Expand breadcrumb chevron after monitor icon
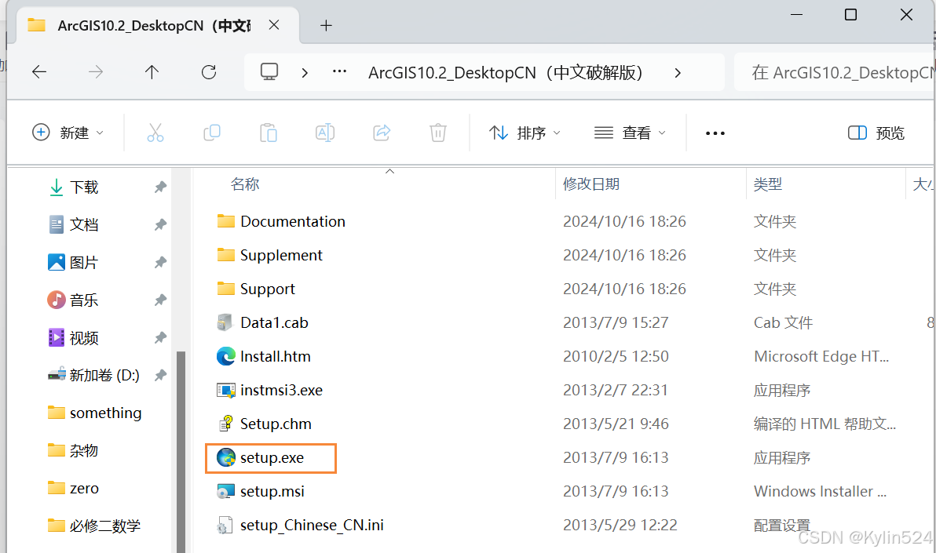Viewport: 936px width, 553px height. [x=305, y=73]
